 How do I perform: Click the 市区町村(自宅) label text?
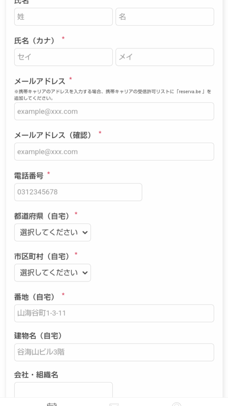(x=42, y=257)
